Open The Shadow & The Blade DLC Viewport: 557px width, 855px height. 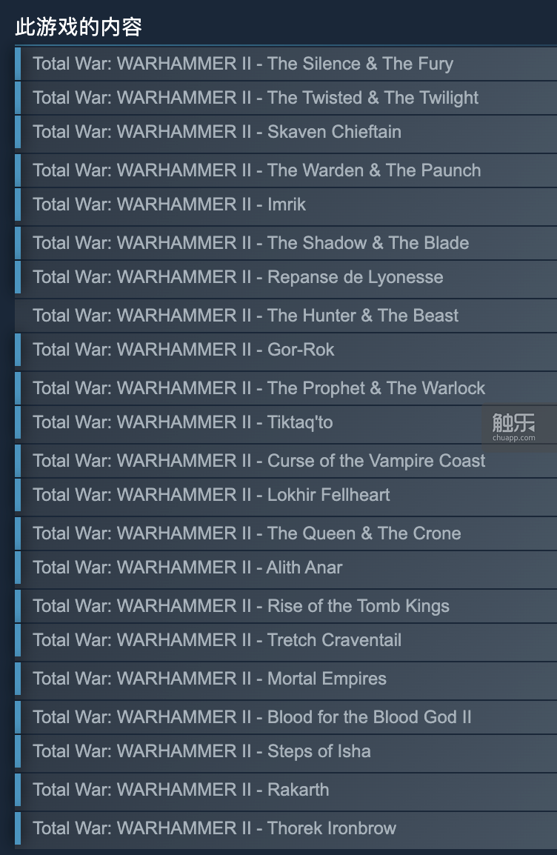pos(286,243)
